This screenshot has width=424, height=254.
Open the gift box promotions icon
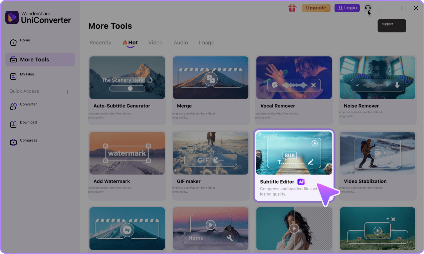tap(292, 8)
